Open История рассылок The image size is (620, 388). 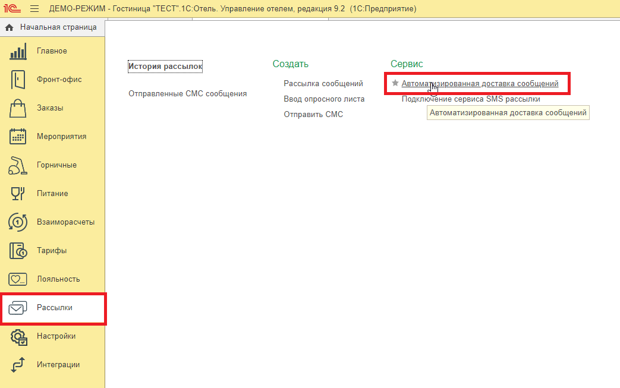click(165, 67)
